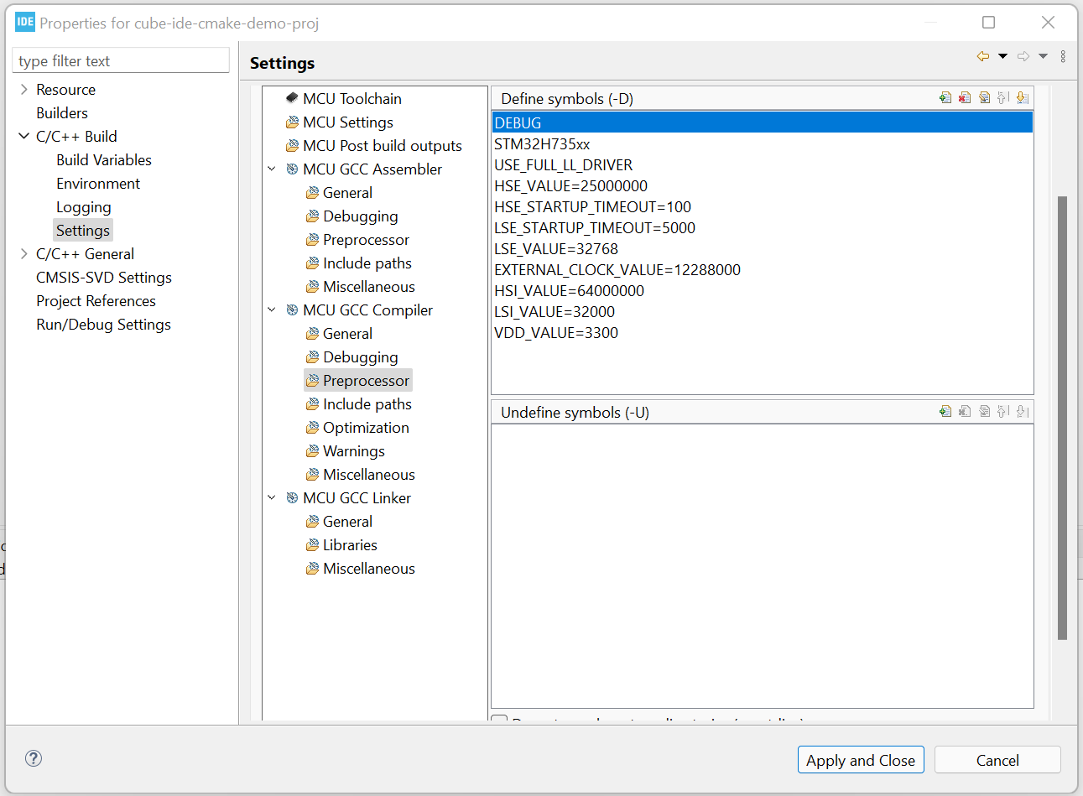Viewport: 1083px width, 796px height.
Task: Open Build Variables page
Action: click(x=104, y=159)
